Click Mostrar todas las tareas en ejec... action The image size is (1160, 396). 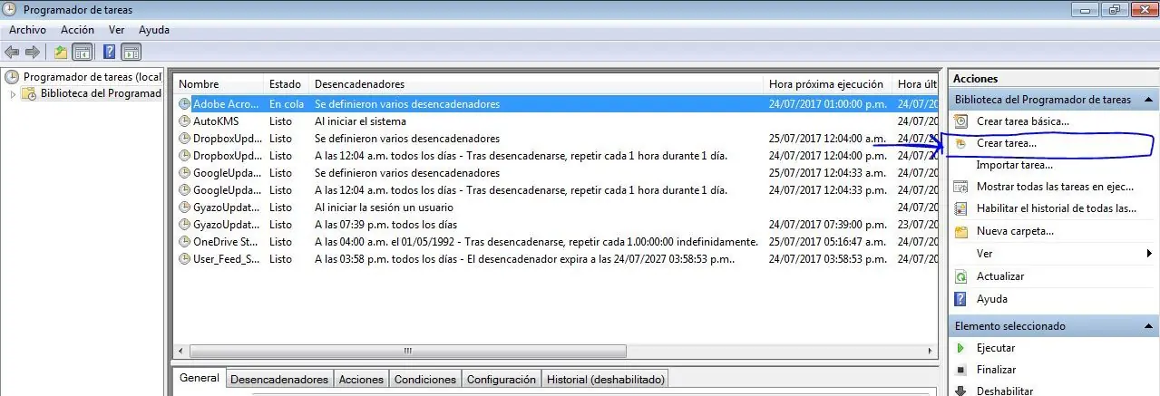point(1055,187)
